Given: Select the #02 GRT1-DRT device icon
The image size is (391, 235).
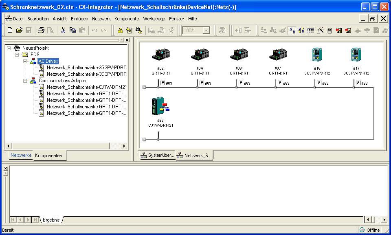Looking at the screenshot, I should coord(161,55).
